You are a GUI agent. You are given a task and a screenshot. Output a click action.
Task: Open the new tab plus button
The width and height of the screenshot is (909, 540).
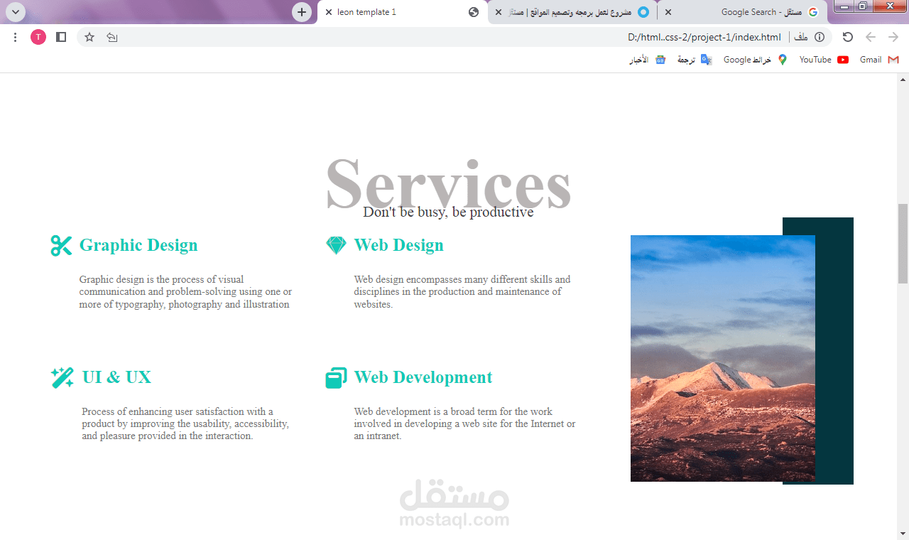(302, 12)
